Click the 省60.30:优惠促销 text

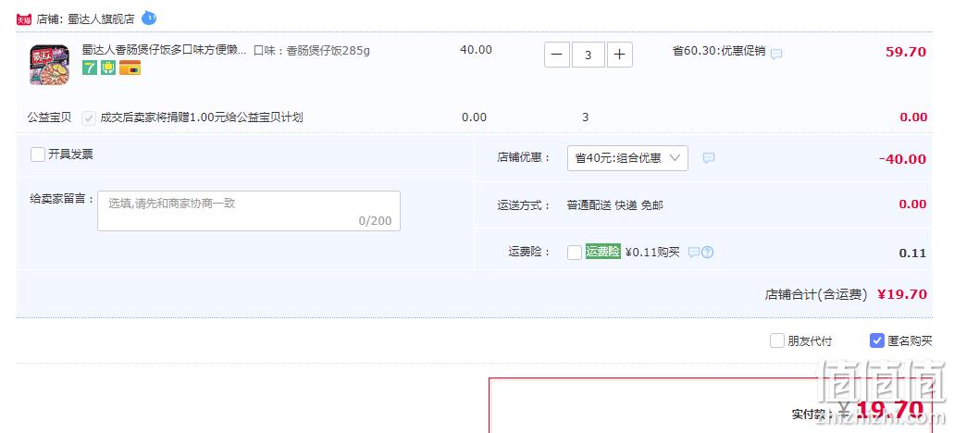click(719, 51)
